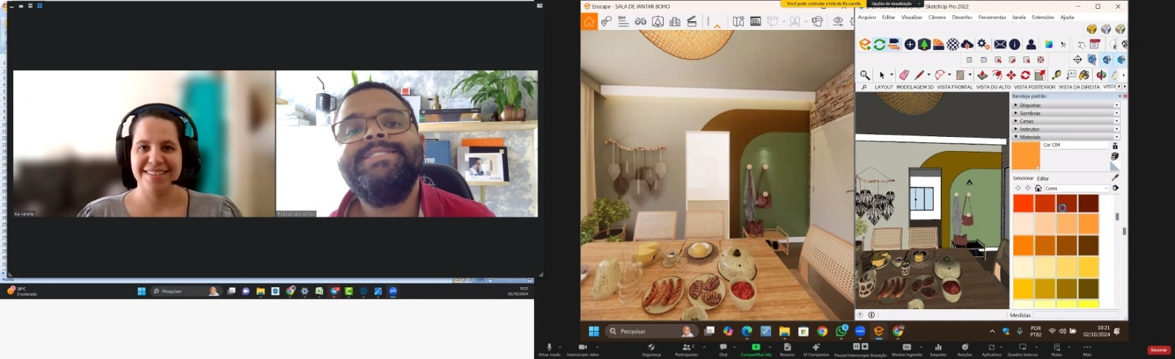1175x359 pixels.
Task: Select SketchUp Tape Measure tool
Action: [x=1057, y=75]
